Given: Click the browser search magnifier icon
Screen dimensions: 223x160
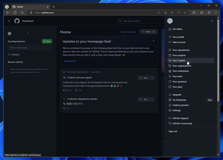Looking at the screenshot, I should [22, 13].
